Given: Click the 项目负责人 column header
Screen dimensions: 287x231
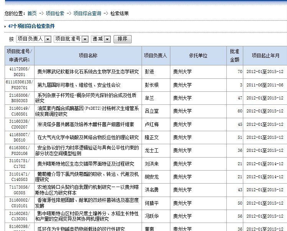Looking at the screenshot, I should 155,55.
